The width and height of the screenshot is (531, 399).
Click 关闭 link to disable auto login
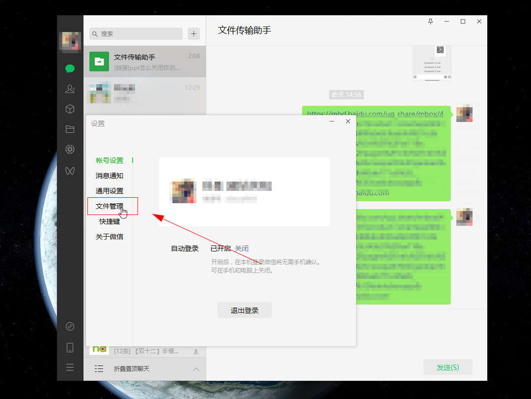(x=242, y=248)
